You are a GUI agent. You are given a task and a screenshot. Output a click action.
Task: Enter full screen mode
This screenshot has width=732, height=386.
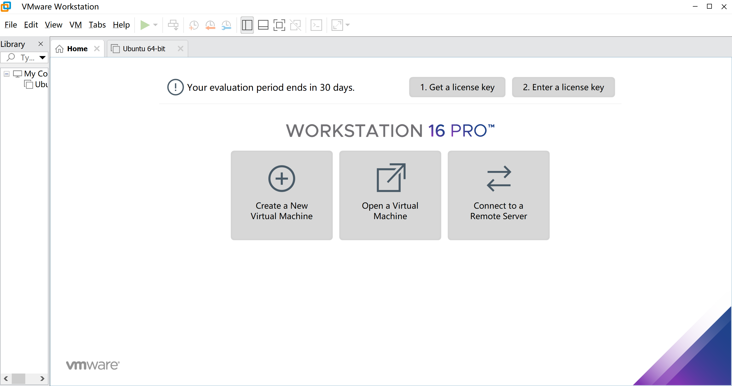click(279, 25)
